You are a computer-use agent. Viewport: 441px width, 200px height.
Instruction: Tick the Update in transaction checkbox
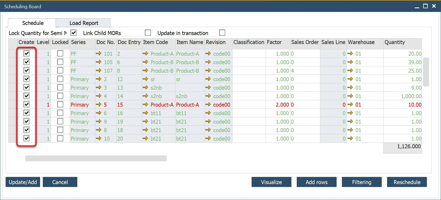[222, 33]
